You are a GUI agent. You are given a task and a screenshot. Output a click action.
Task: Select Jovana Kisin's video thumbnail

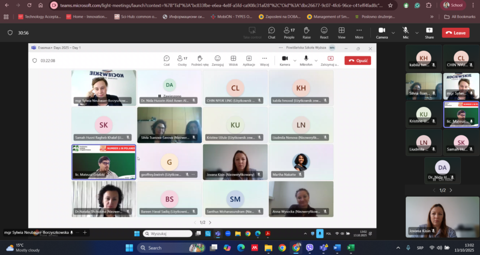click(x=442, y=217)
